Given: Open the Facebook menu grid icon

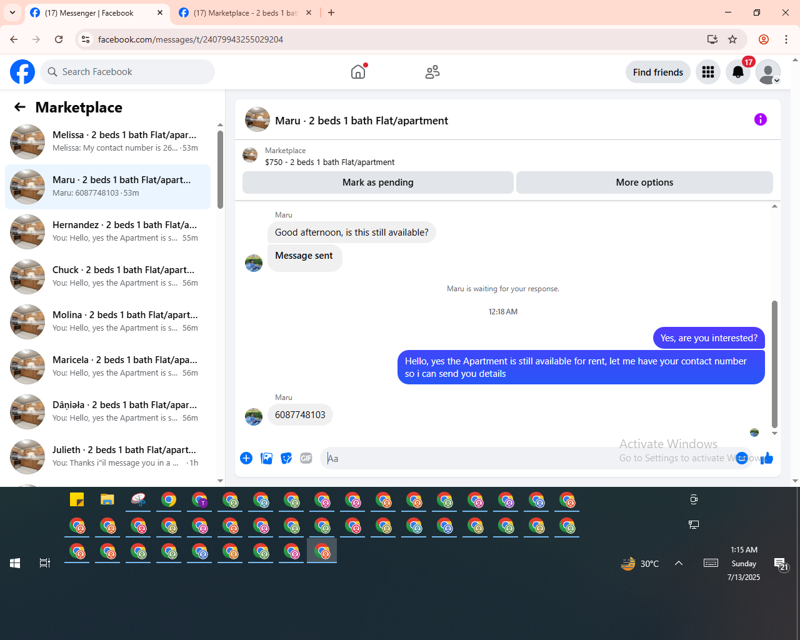Looking at the screenshot, I should 708,72.
